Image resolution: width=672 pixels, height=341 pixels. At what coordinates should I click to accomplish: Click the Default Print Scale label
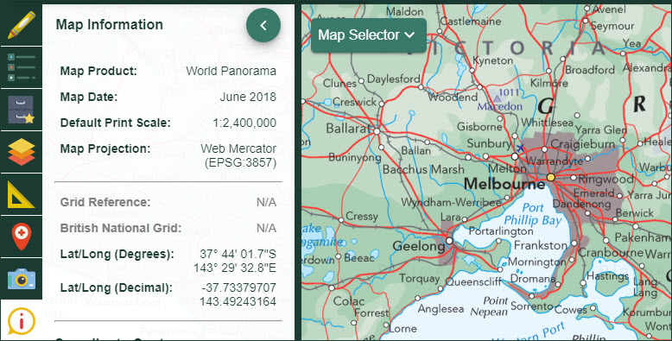pos(115,123)
